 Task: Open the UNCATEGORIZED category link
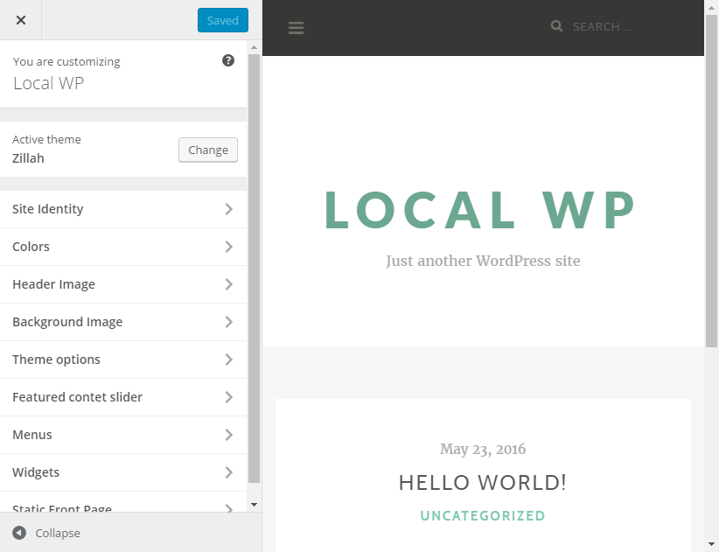pyautogui.click(x=483, y=516)
